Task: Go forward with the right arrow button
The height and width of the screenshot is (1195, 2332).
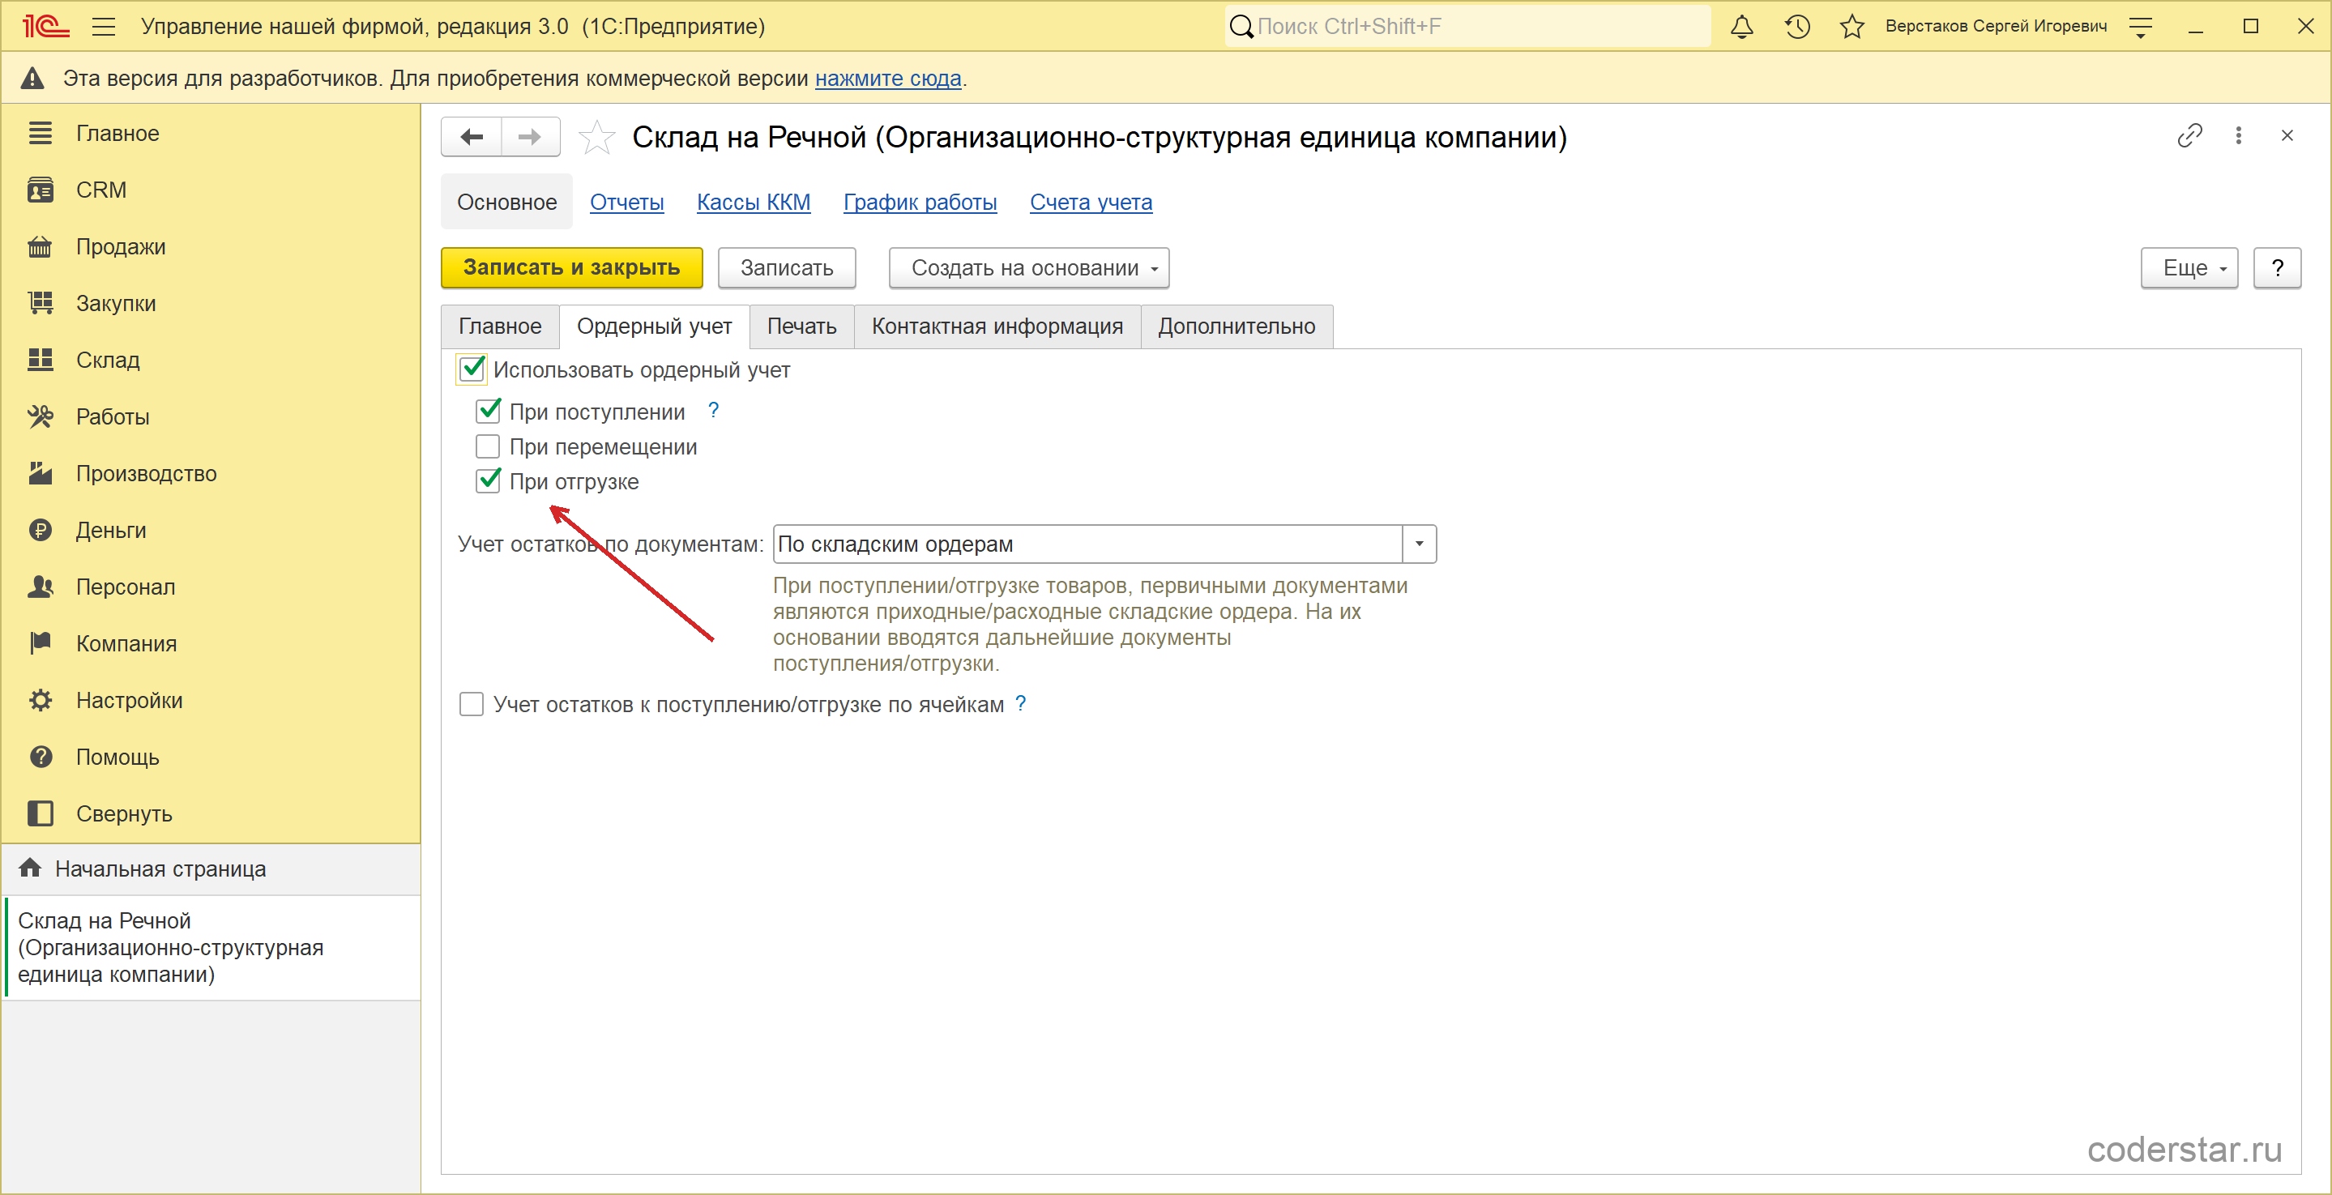Action: pyautogui.click(x=531, y=137)
